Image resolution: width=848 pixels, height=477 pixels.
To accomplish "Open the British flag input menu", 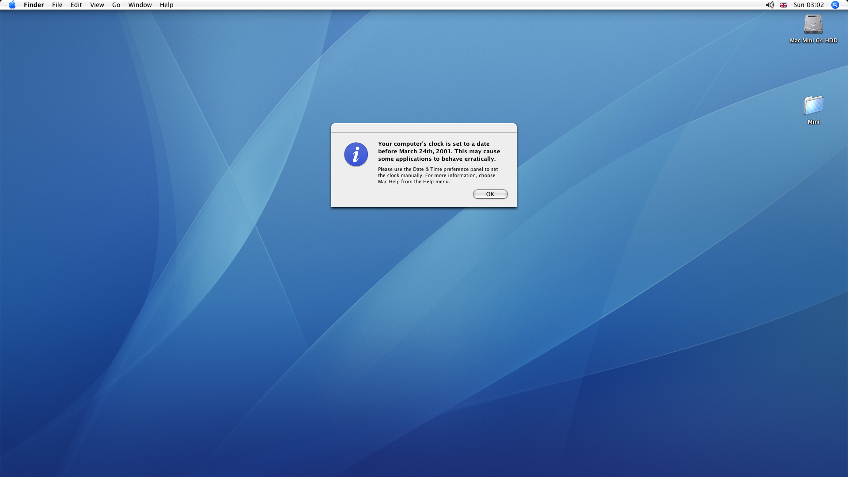I will (784, 5).
